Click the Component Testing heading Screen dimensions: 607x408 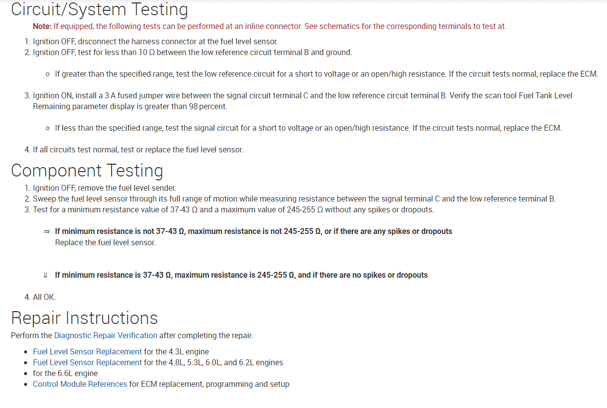point(87,171)
